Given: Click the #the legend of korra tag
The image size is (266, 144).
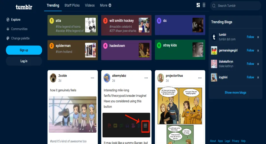Looking at the screenshot, I should point(68,27).
